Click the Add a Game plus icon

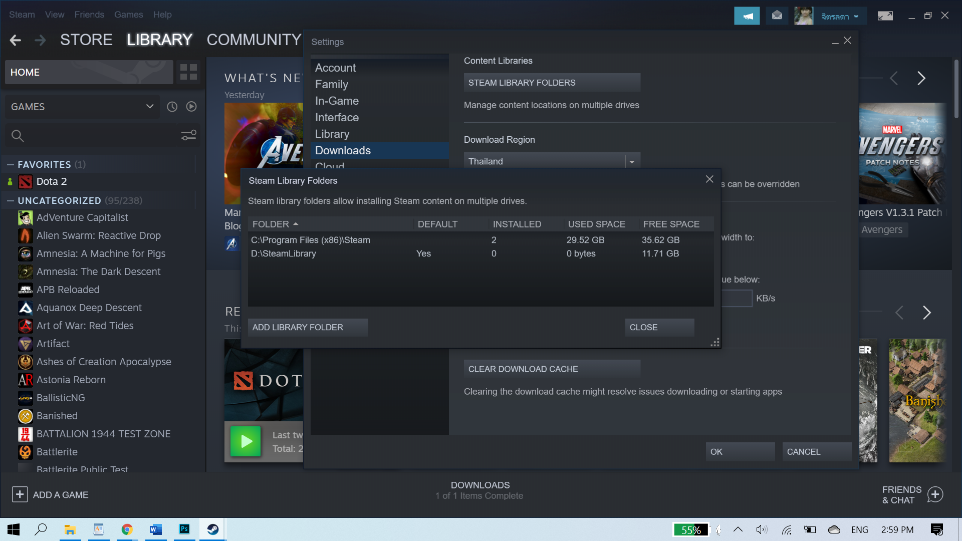coord(20,495)
